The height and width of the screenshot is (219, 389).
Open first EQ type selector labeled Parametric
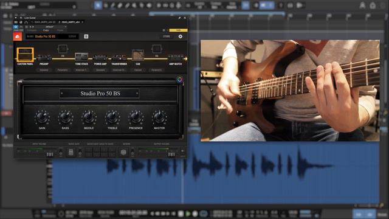[63, 70]
